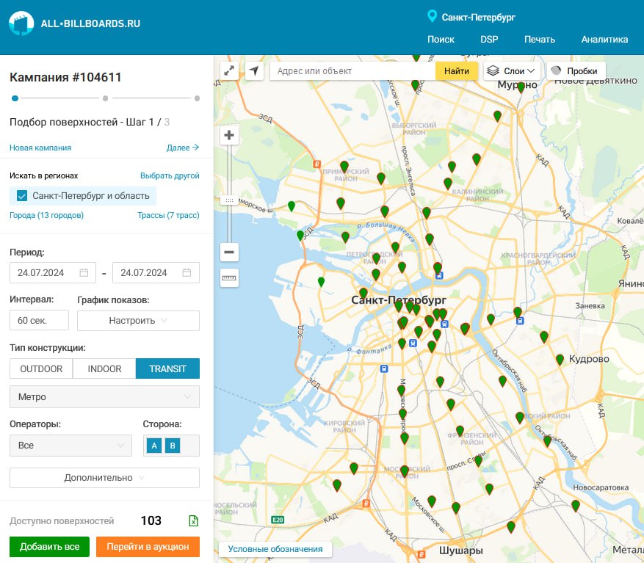Viewport: 644px width, 563px height.
Task: Click the green marker near Новосаратовка
Action: [576, 506]
